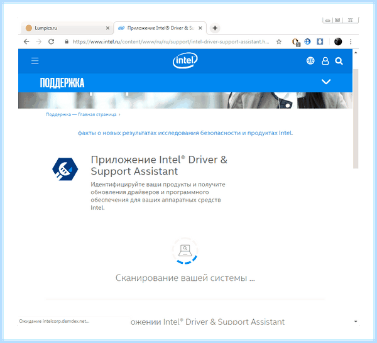Expand the Поддержка section chevron
Image resolution: width=377 pixels, height=343 pixels.
tap(326, 82)
